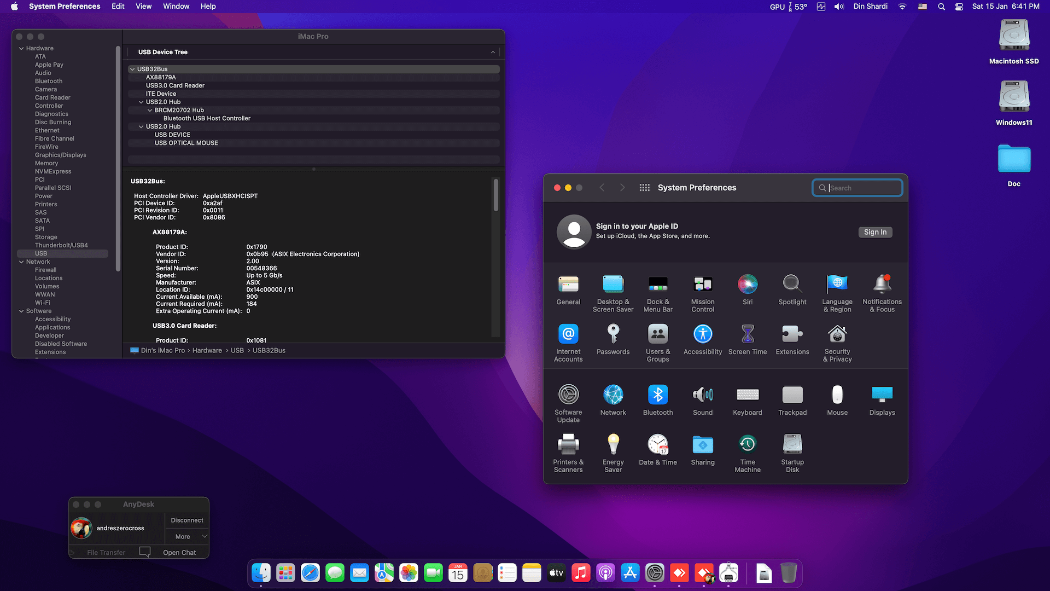
Task: Open the AnyDesk More dropdown
Action: click(x=187, y=537)
